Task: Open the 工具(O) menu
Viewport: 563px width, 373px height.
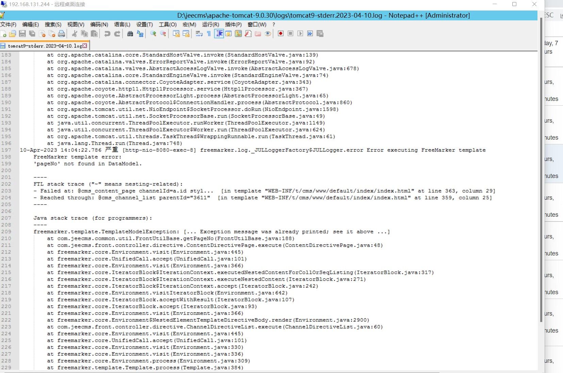Action: pyautogui.click(x=168, y=24)
